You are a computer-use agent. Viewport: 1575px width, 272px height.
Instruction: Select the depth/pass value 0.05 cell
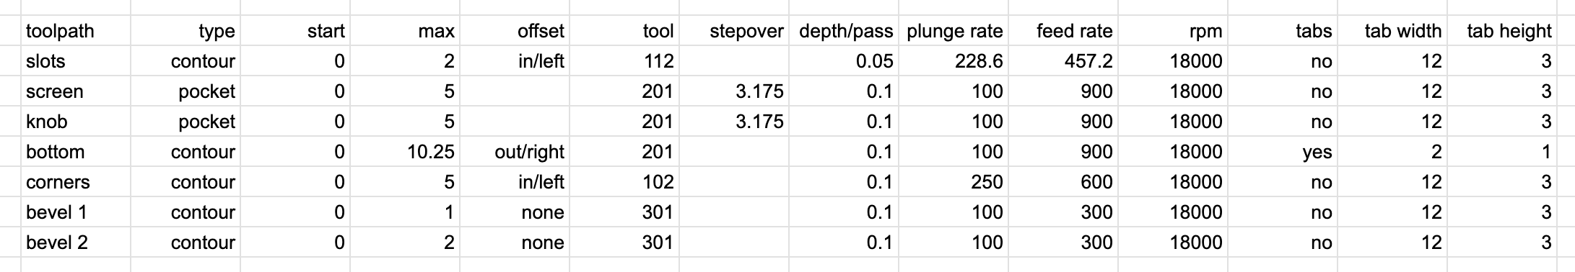(x=844, y=61)
